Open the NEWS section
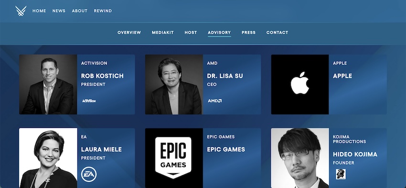 point(59,11)
